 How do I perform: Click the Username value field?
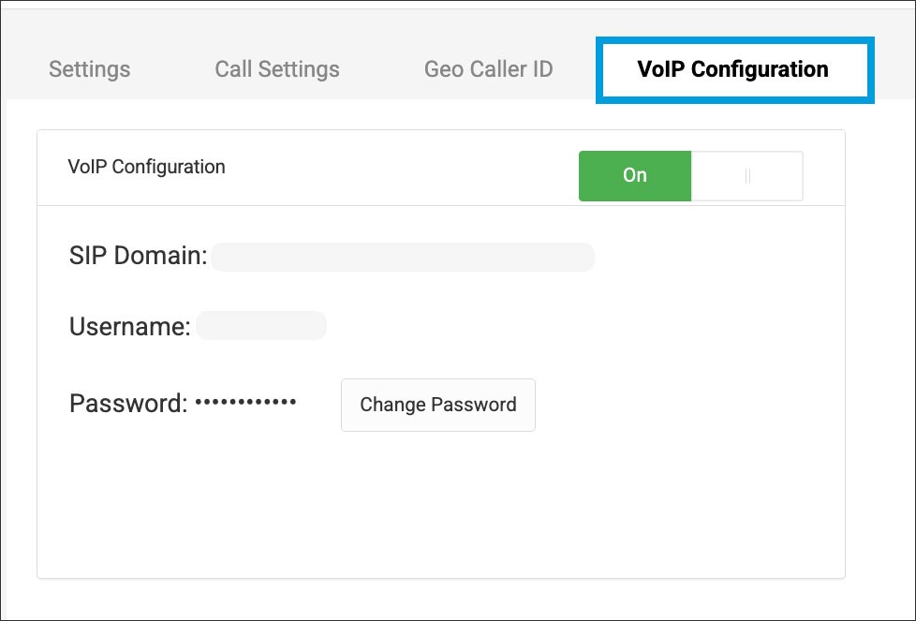click(260, 326)
